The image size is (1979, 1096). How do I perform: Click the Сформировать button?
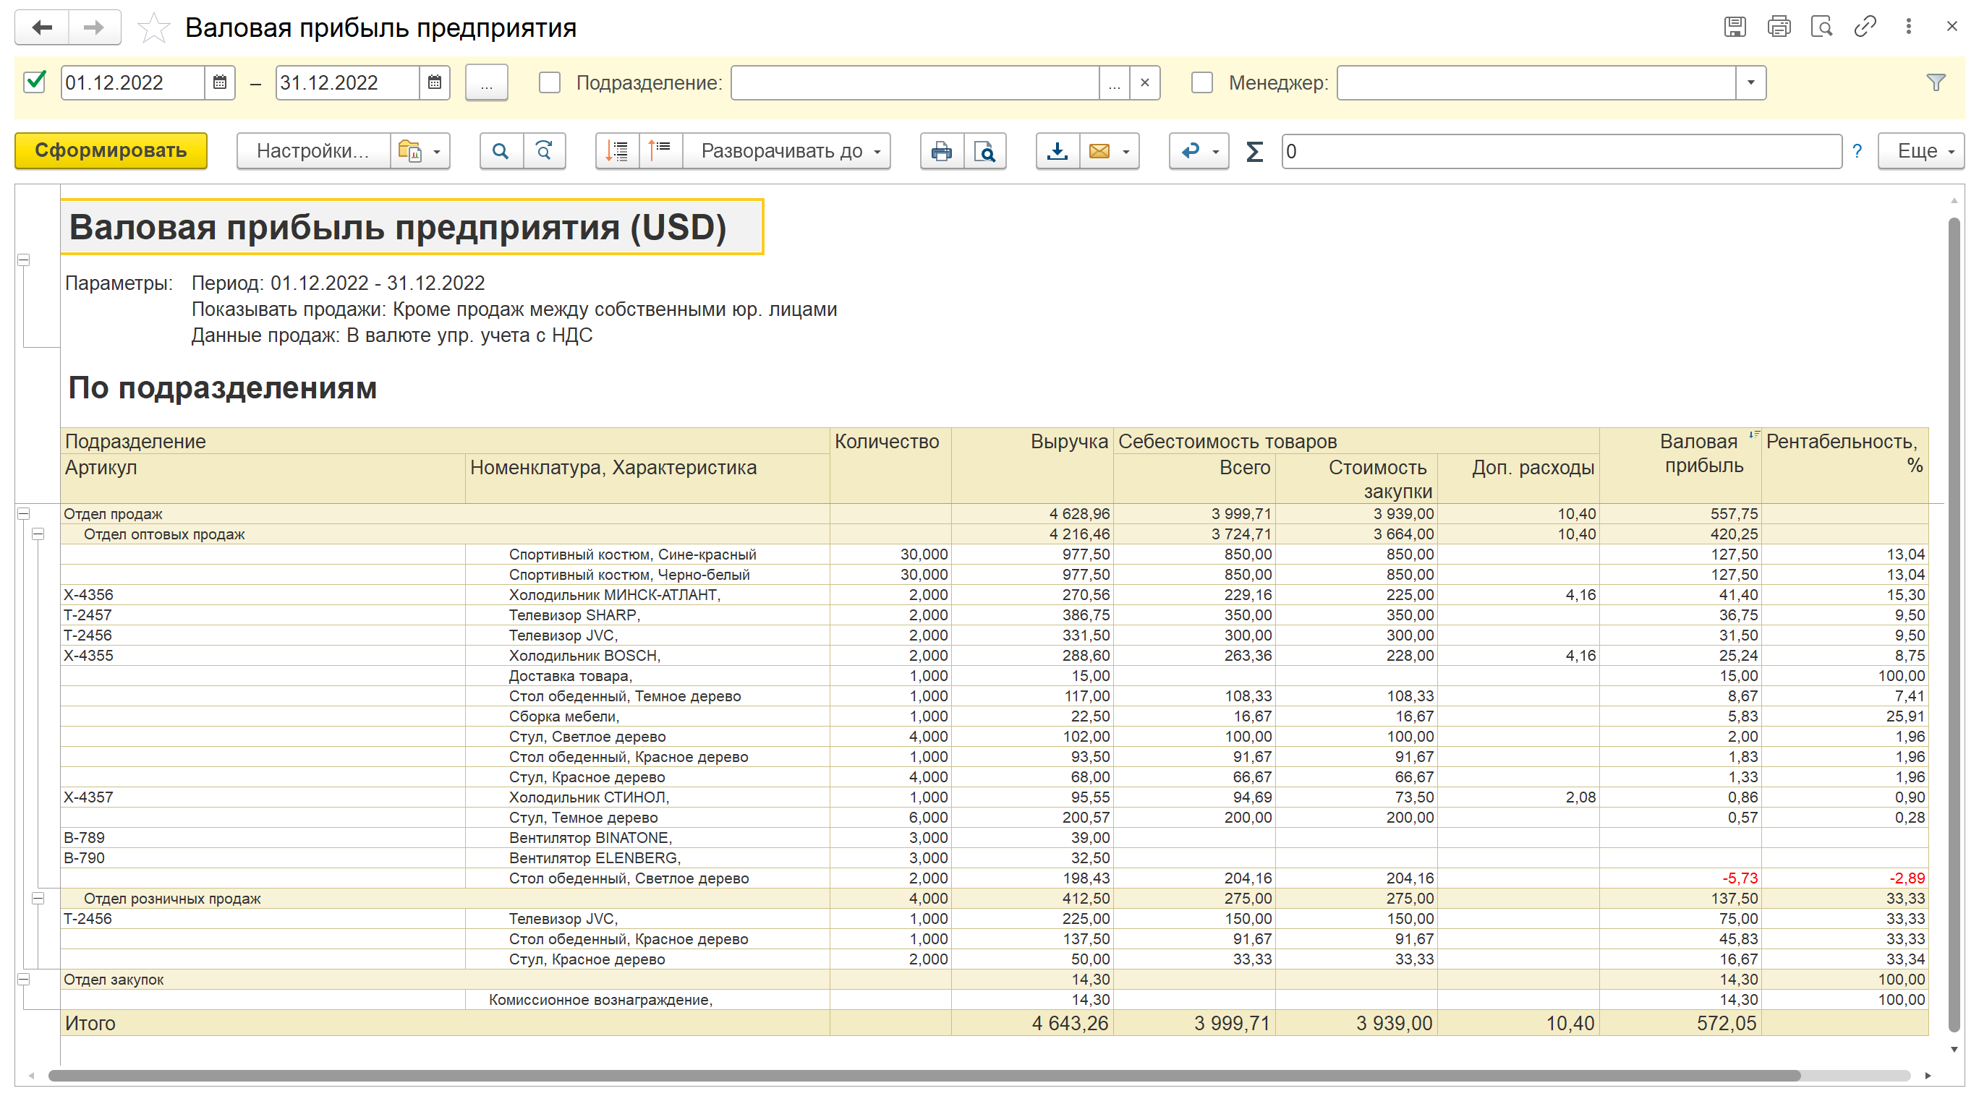111,151
